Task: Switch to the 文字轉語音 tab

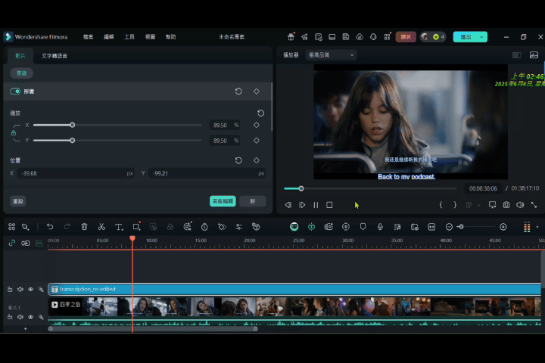Action: [54, 56]
